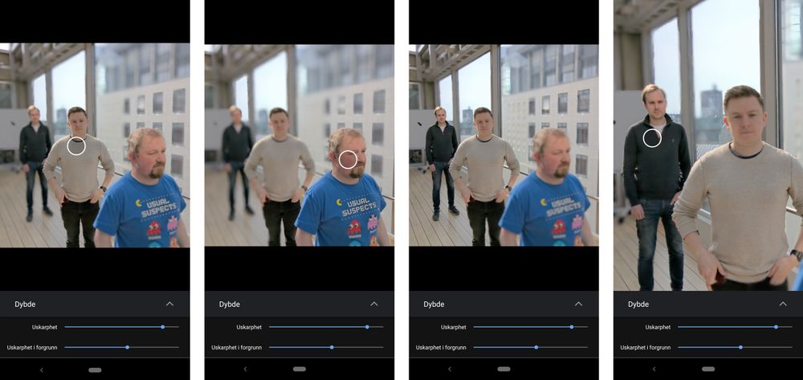Tap the focus circle on the dark jacket
This screenshot has height=380, width=803.
tap(652, 137)
